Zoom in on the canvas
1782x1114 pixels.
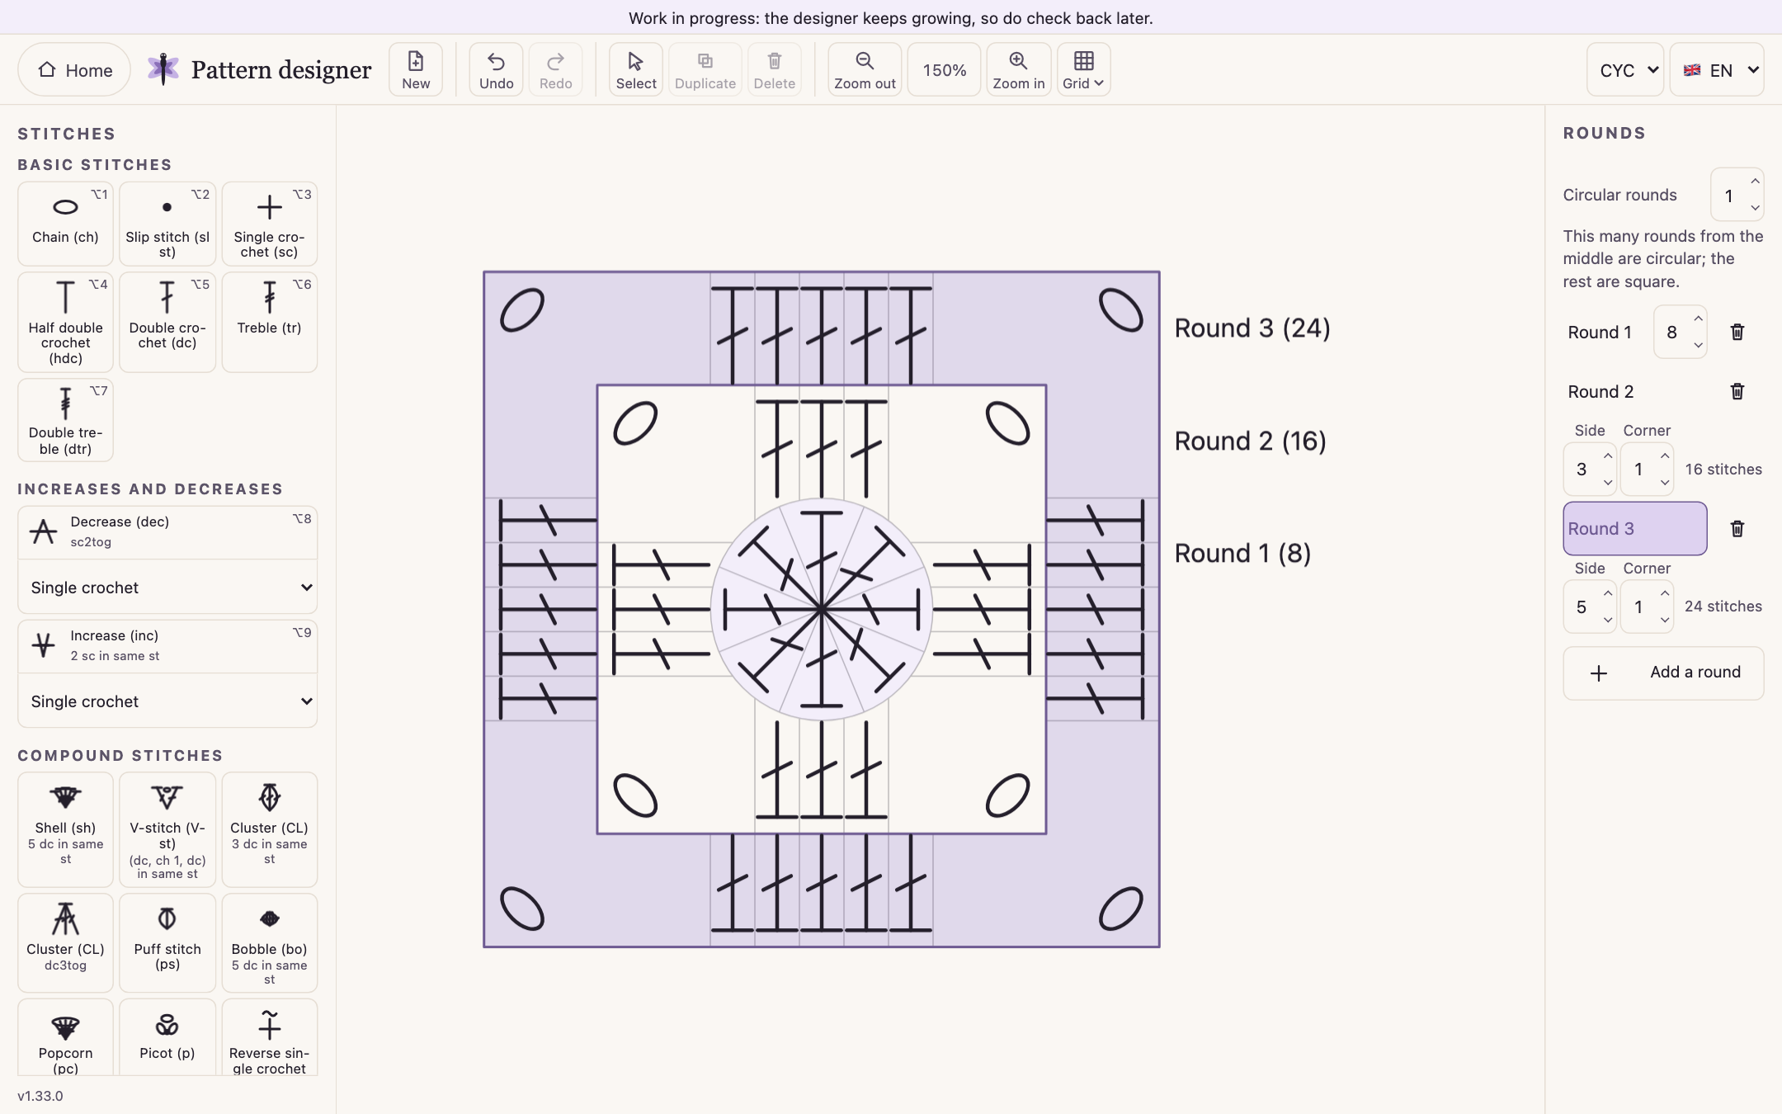tap(1019, 69)
